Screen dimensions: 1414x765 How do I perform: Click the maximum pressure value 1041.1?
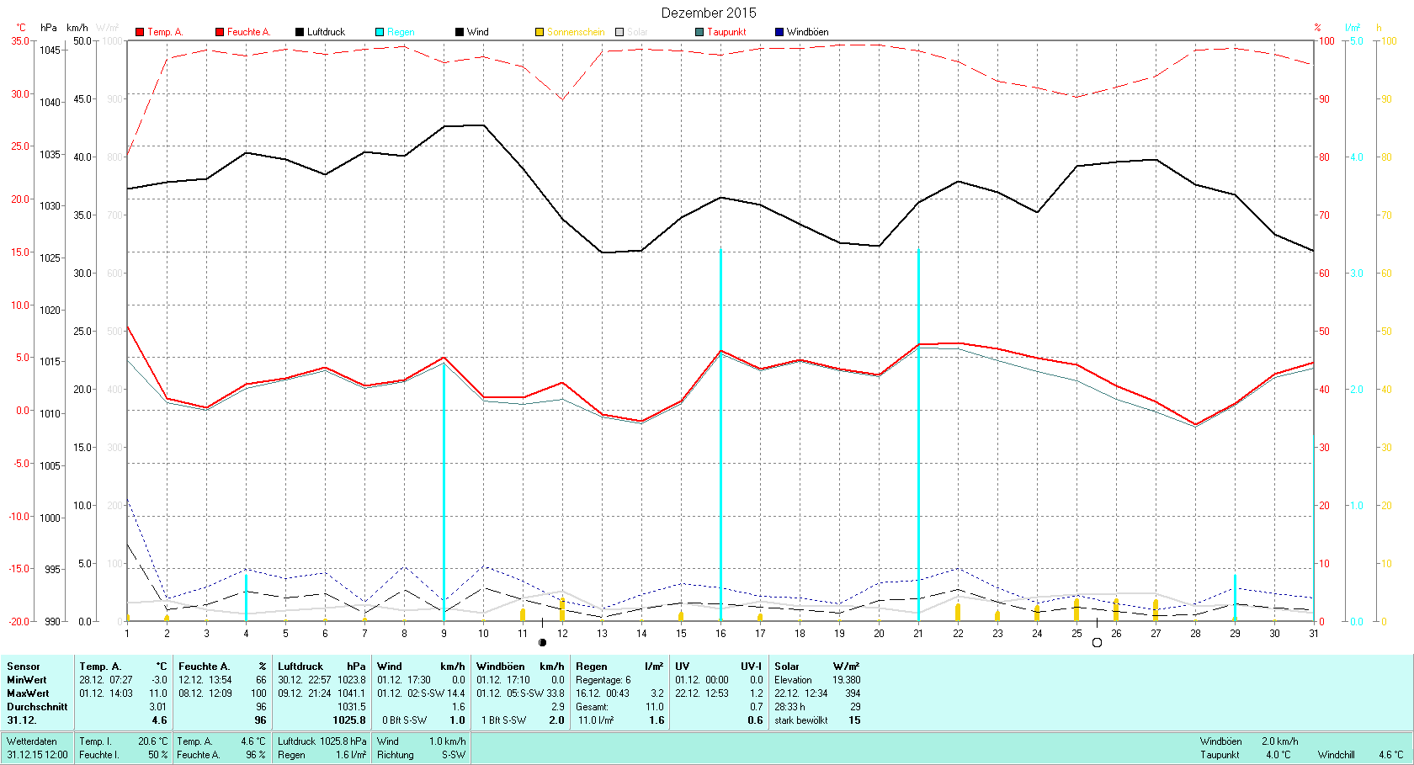click(352, 693)
